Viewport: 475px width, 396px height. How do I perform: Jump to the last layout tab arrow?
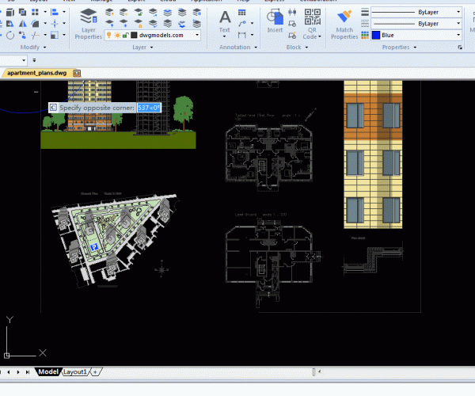coord(28,371)
